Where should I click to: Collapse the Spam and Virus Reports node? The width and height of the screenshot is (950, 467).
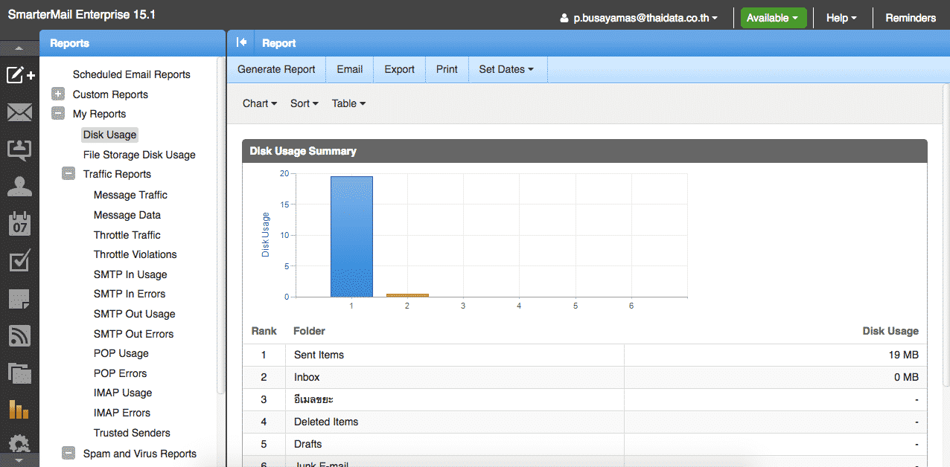68,453
